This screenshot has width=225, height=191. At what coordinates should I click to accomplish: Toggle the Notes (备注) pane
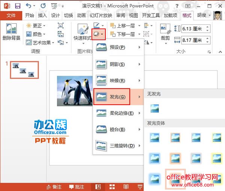pos(54,187)
